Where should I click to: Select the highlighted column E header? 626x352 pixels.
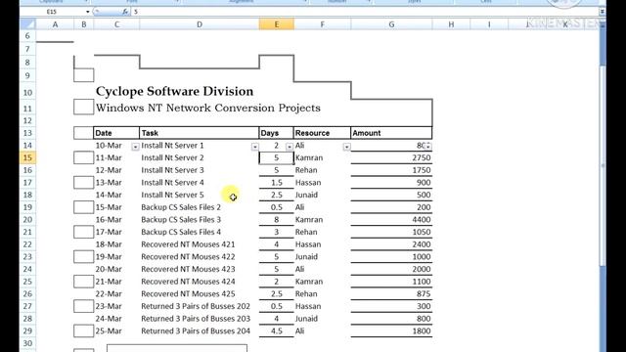tap(276, 24)
